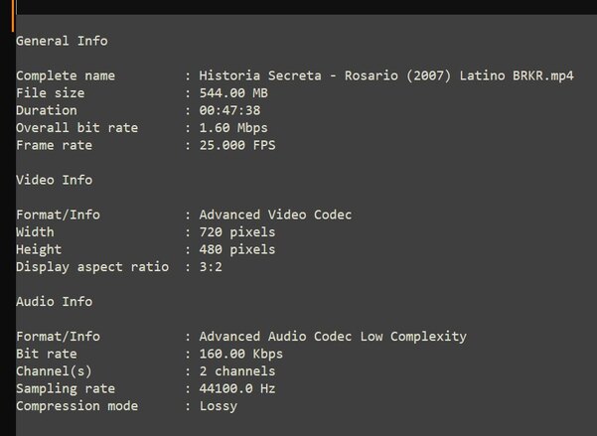Screen dimensions: 597x436
Task: Click the Video Info heading
Action: coord(54,180)
